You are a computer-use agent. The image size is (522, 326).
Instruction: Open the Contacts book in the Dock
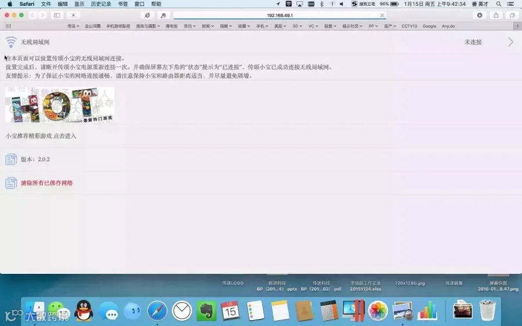click(304, 311)
